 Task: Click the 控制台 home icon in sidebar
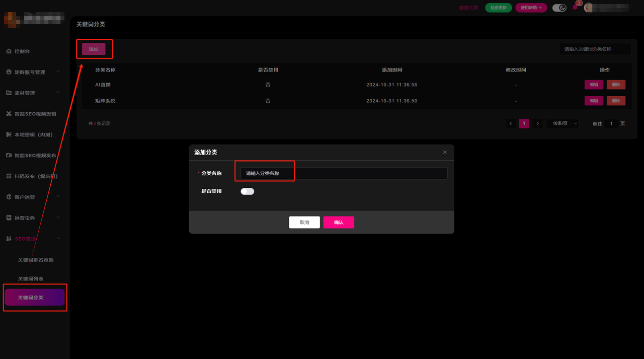click(x=9, y=51)
